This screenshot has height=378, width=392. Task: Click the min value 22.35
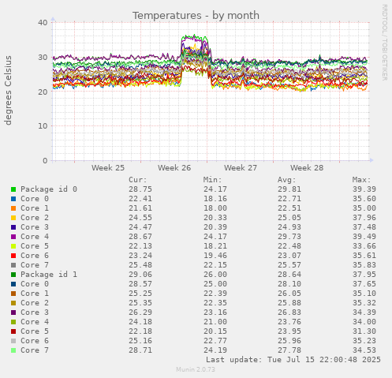215,303
